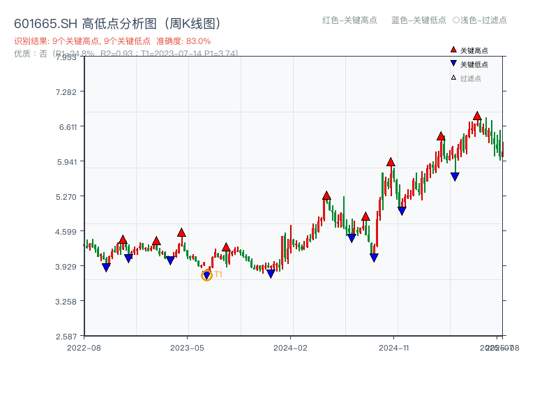The height and width of the screenshot is (419, 558).
Task: Click the 浅色-过滤点 header text
Action: coord(483,20)
